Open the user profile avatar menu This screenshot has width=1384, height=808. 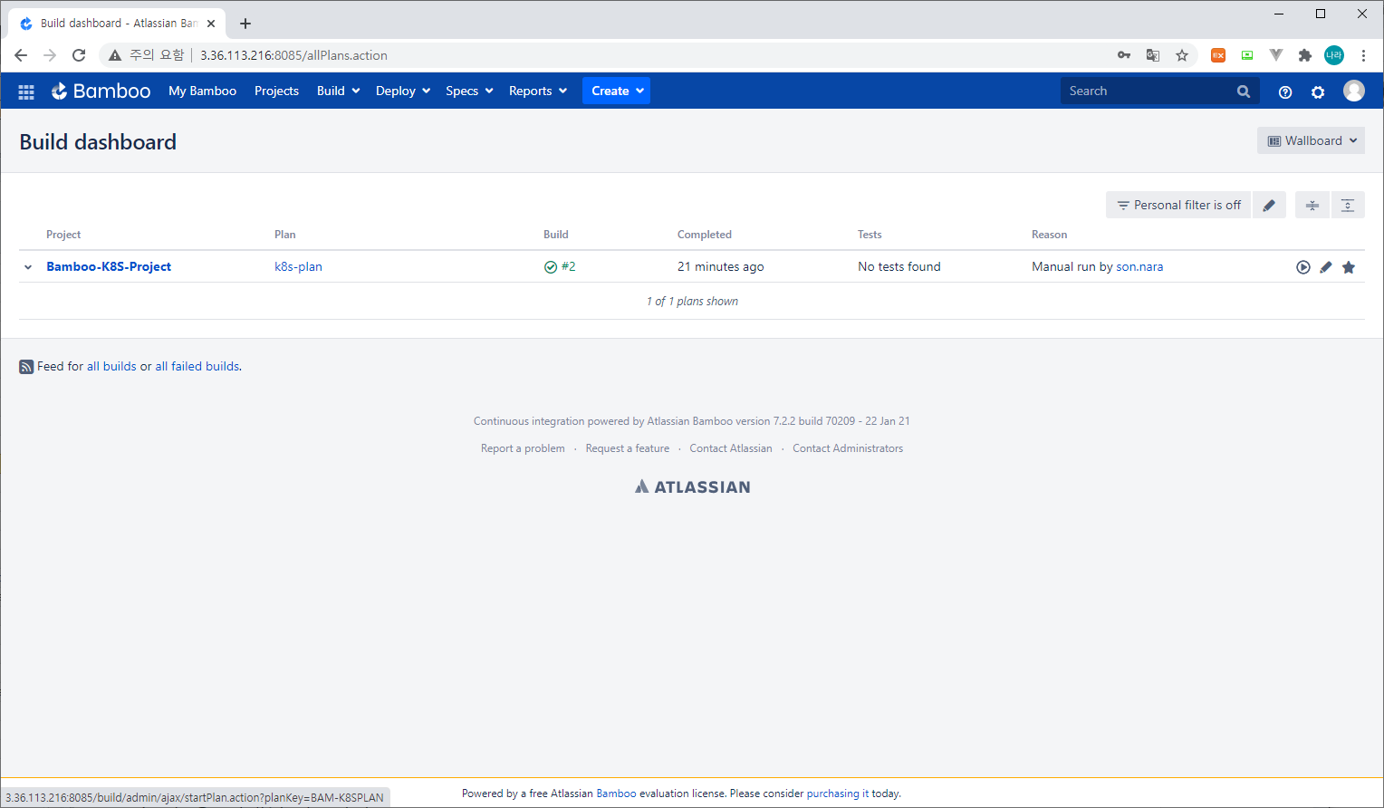tap(1354, 91)
